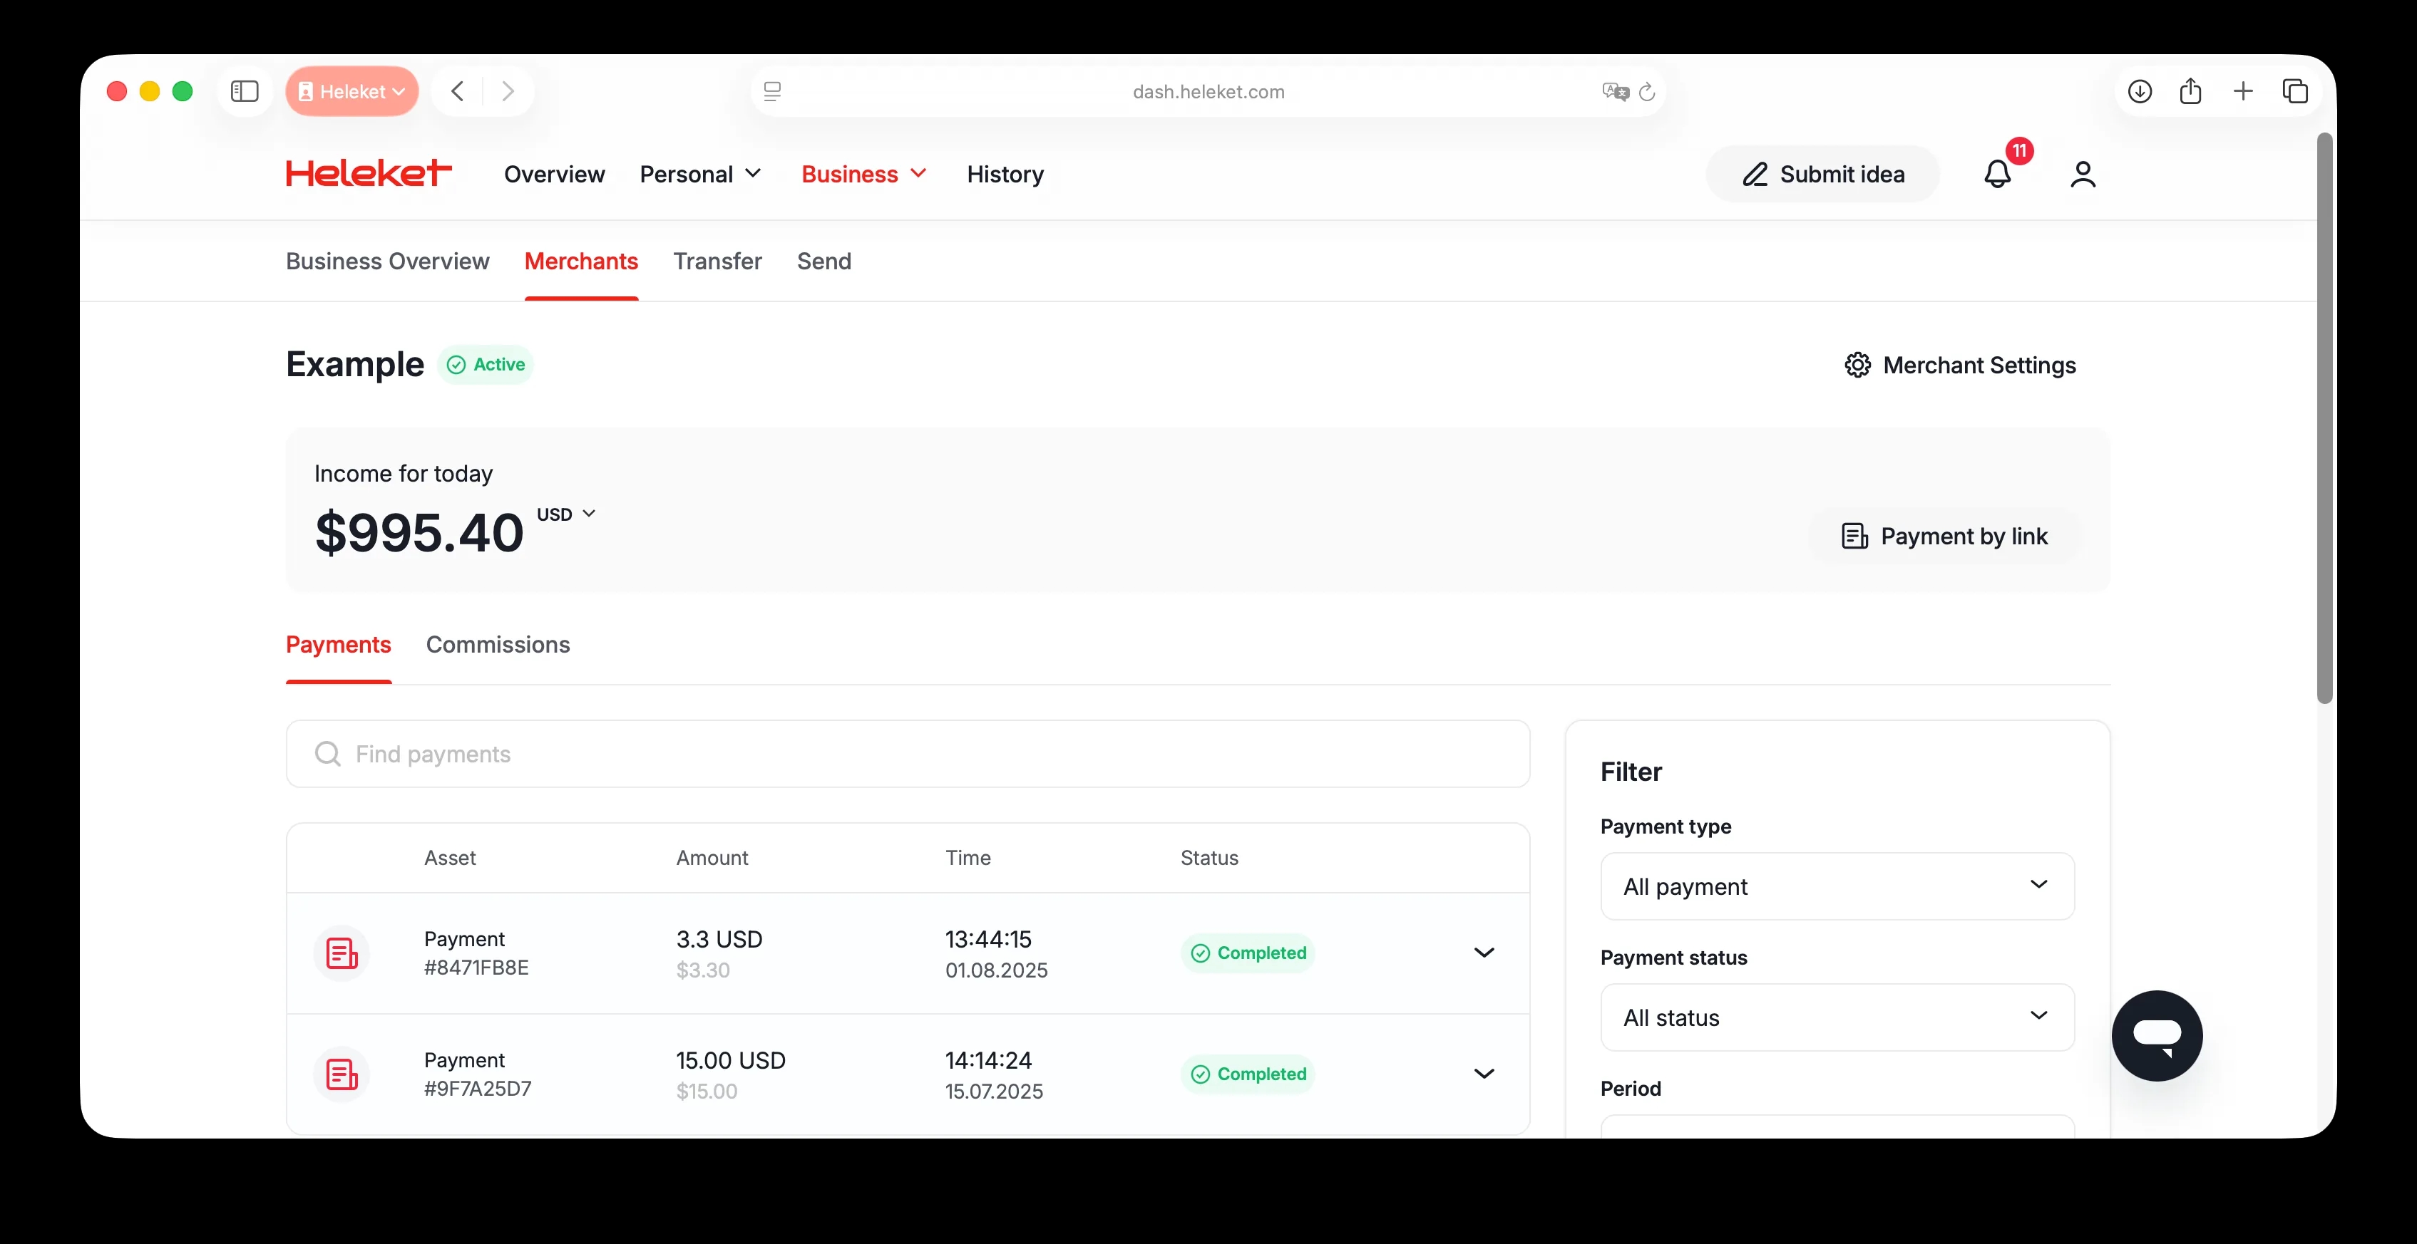
Task: Open the USD currency dropdown
Action: (565, 514)
